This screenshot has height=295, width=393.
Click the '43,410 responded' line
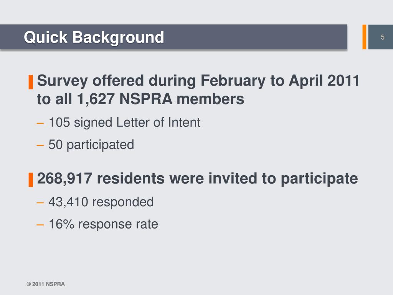101,202
